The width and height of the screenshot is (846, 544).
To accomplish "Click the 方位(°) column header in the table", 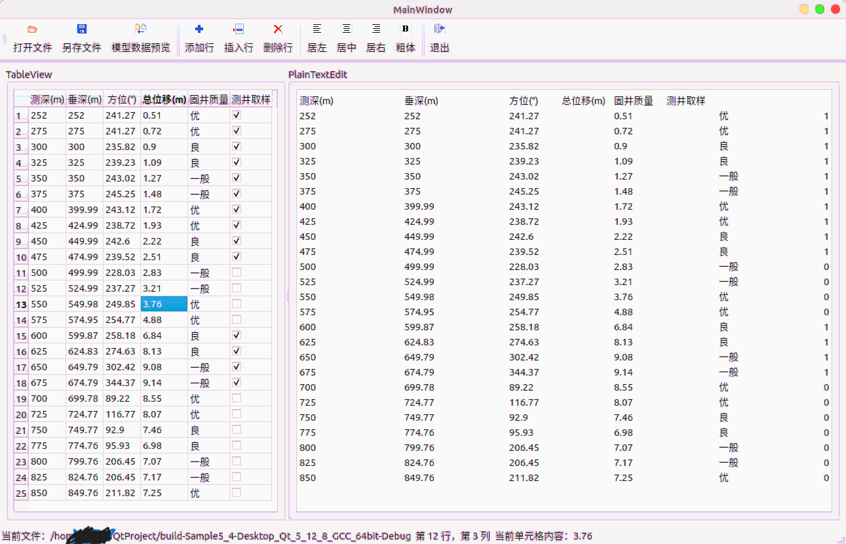I will point(122,100).
